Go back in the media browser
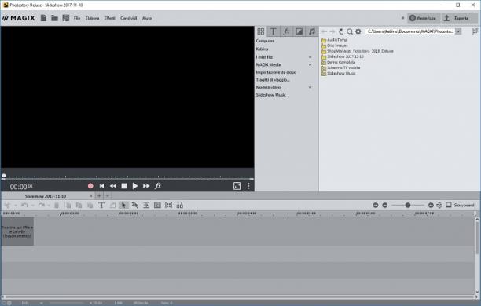 [x=325, y=31]
